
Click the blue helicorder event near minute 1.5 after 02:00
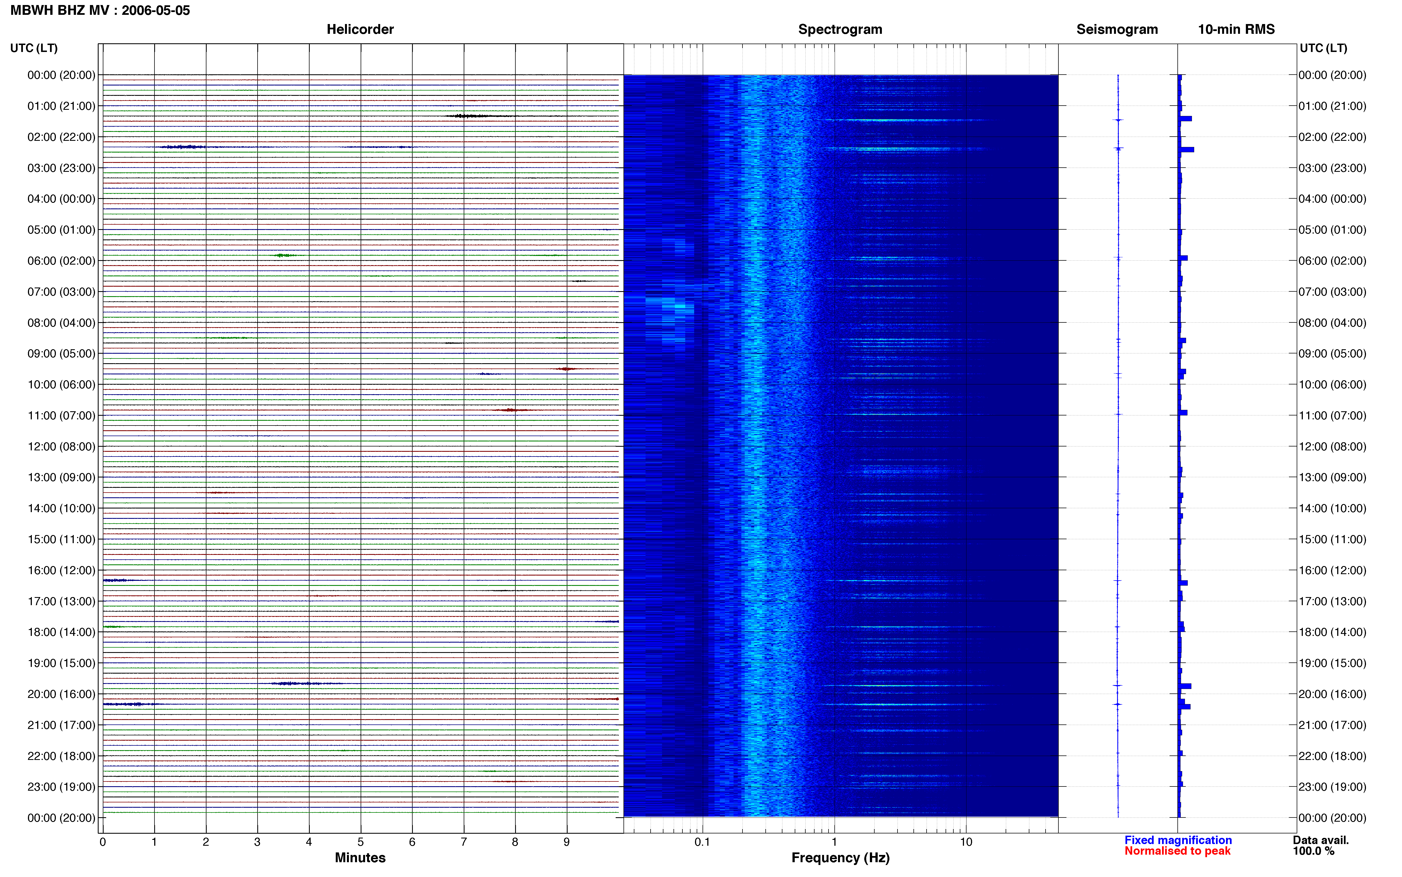pos(183,147)
